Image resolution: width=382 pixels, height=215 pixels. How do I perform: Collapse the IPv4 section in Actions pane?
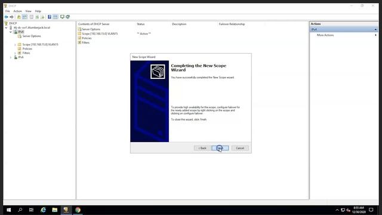point(375,29)
